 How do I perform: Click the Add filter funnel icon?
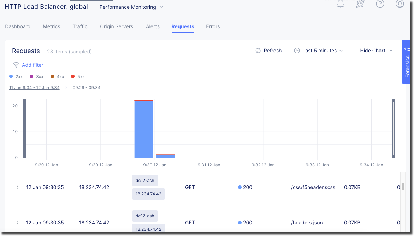click(16, 65)
